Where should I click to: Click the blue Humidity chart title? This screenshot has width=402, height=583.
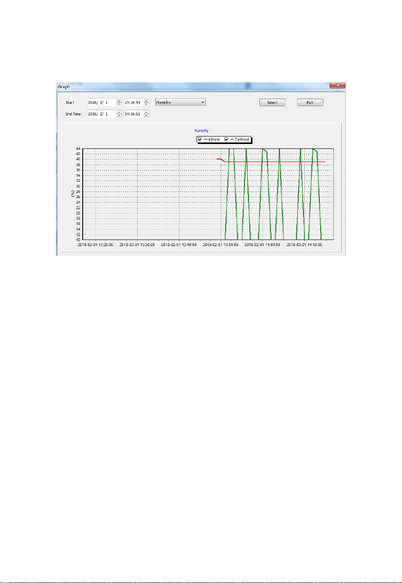tap(201, 131)
